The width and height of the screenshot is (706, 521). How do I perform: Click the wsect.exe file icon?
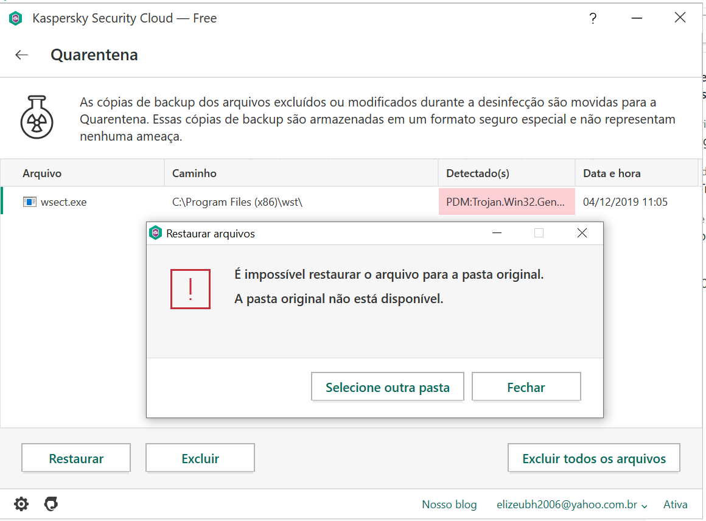pyautogui.click(x=30, y=202)
